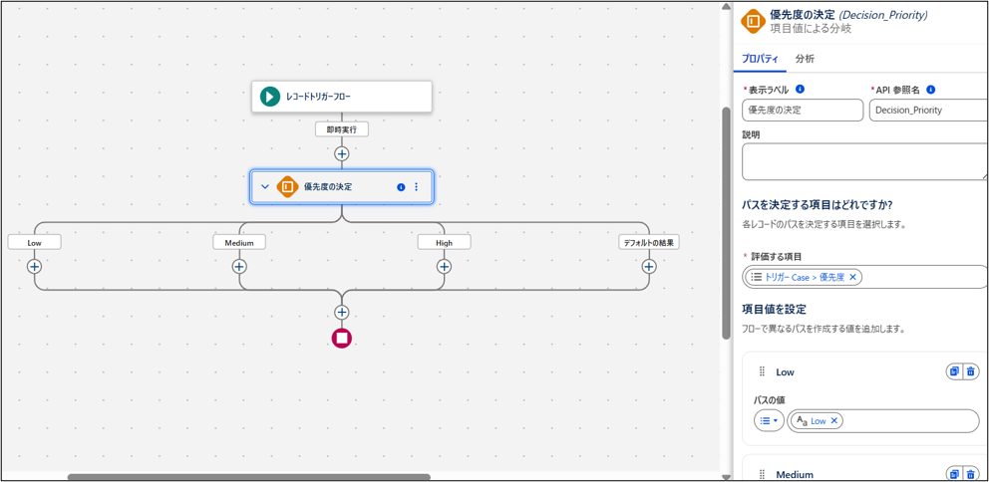Add element on the Medium path
989x482 pixels.
point(239,267)
